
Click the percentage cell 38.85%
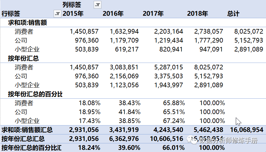point(129,121)
